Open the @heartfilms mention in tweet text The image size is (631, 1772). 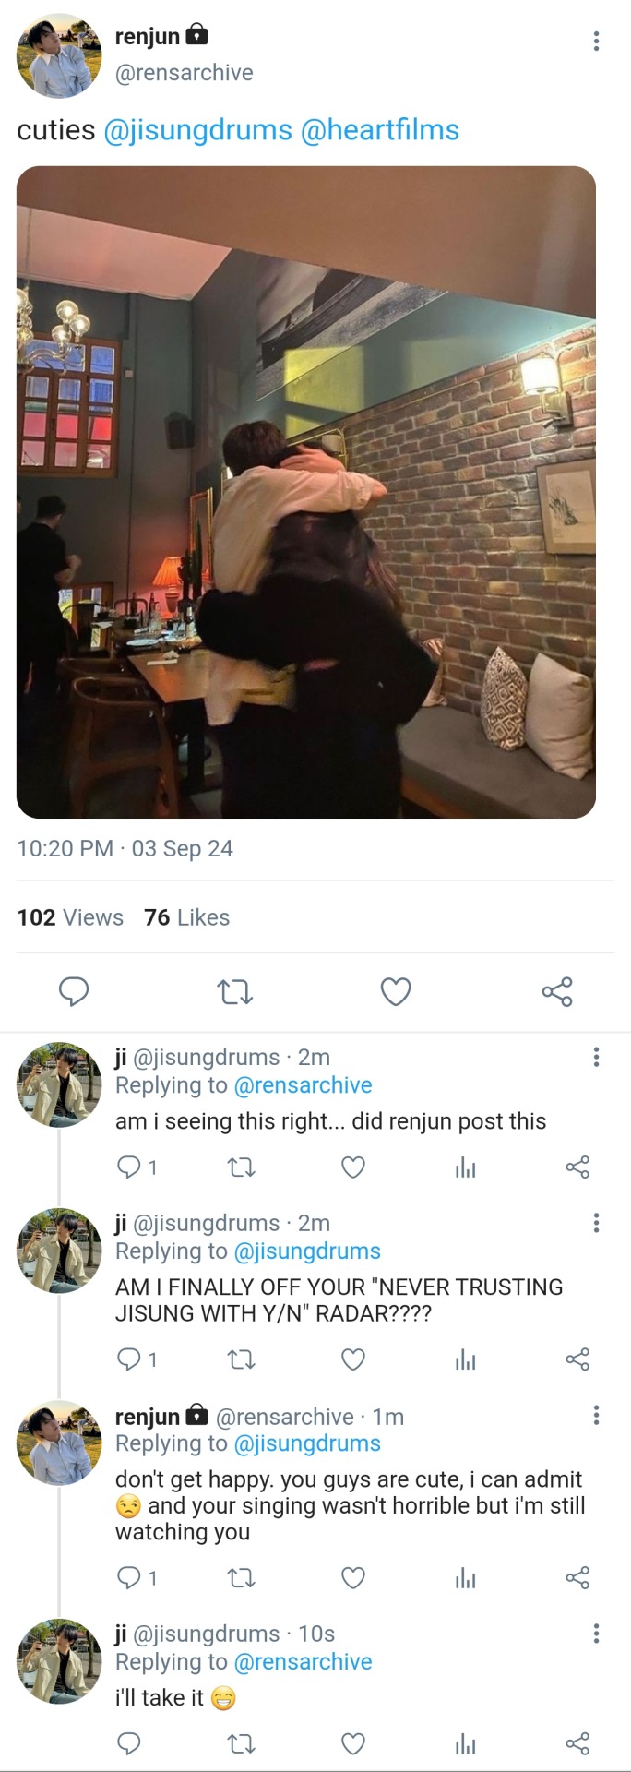coord(380,130)
